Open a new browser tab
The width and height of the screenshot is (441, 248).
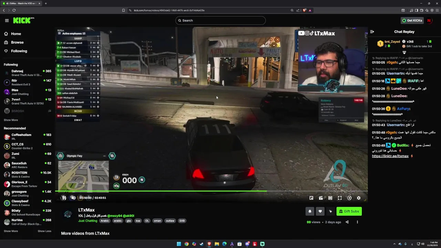[45, 3]
